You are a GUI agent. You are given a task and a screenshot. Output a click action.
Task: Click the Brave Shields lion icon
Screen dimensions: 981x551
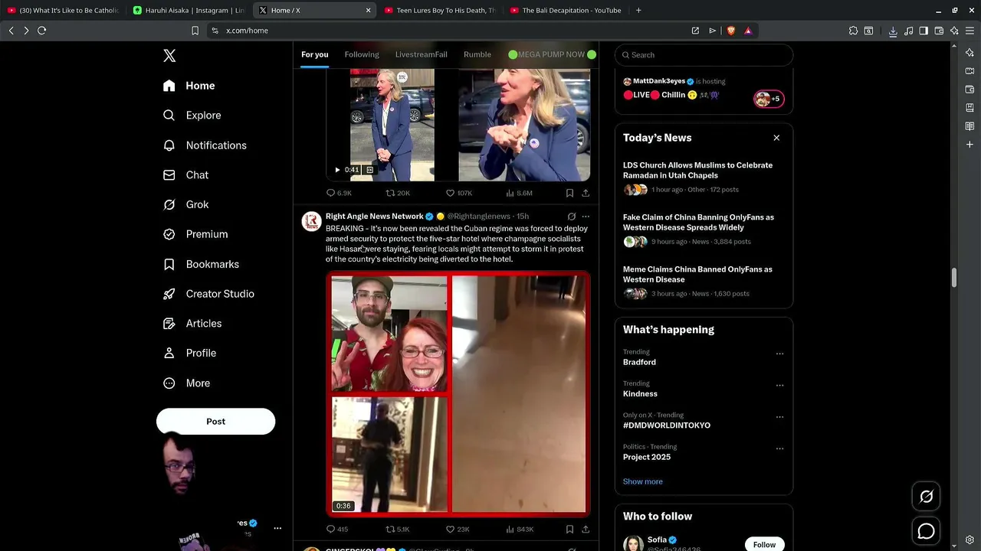coord(730,31)
